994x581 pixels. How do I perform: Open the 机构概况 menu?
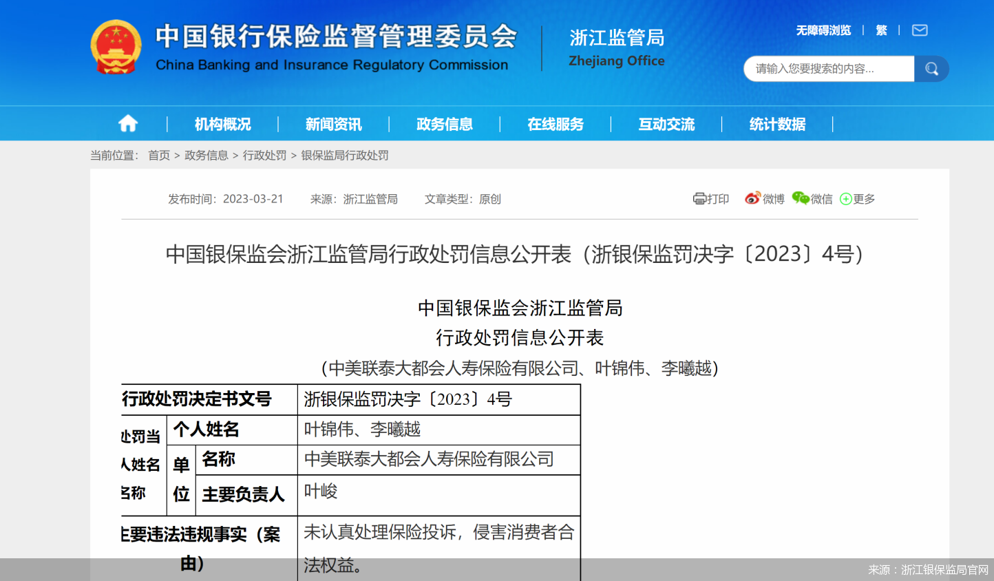(x=222, y=124)
